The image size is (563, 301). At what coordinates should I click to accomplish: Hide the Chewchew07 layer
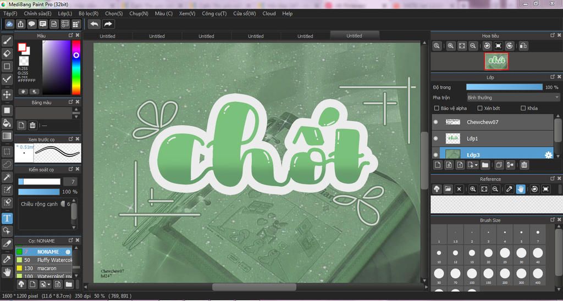[x=436, y=122]
